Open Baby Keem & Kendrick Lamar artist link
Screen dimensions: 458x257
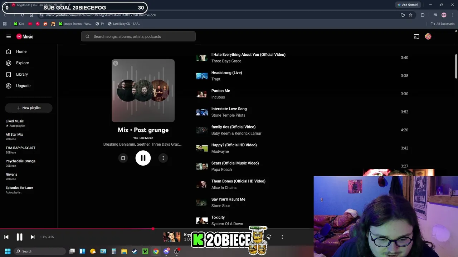(237, 133)
